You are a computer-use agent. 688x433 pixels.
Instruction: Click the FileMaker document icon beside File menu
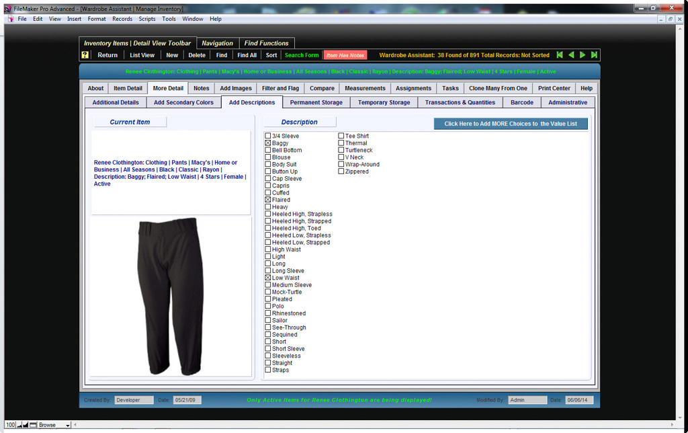tap(11, 19)
